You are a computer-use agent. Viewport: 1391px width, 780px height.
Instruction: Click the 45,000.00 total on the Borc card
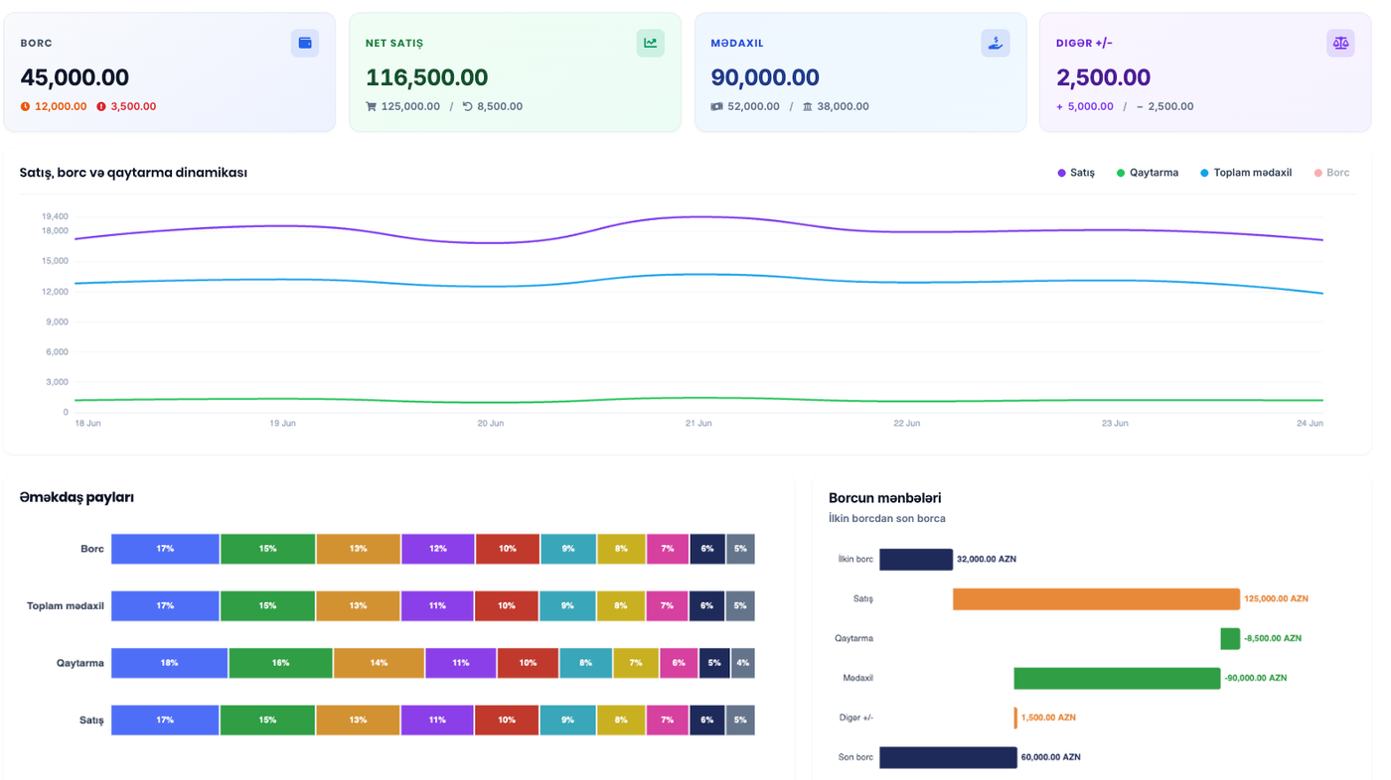(x=75, y=77)
